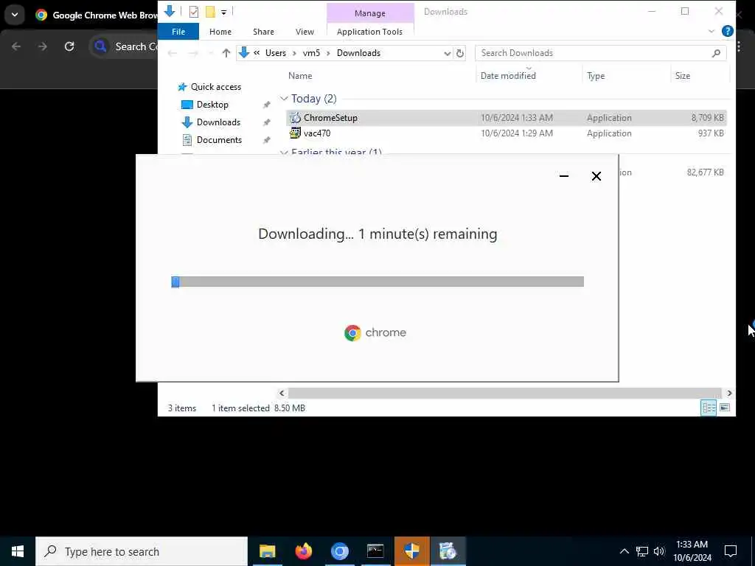The width and height of the screenshot is (755, 566).
Task: Click the pin icon next to Downloads
Action: click(266, 123)
